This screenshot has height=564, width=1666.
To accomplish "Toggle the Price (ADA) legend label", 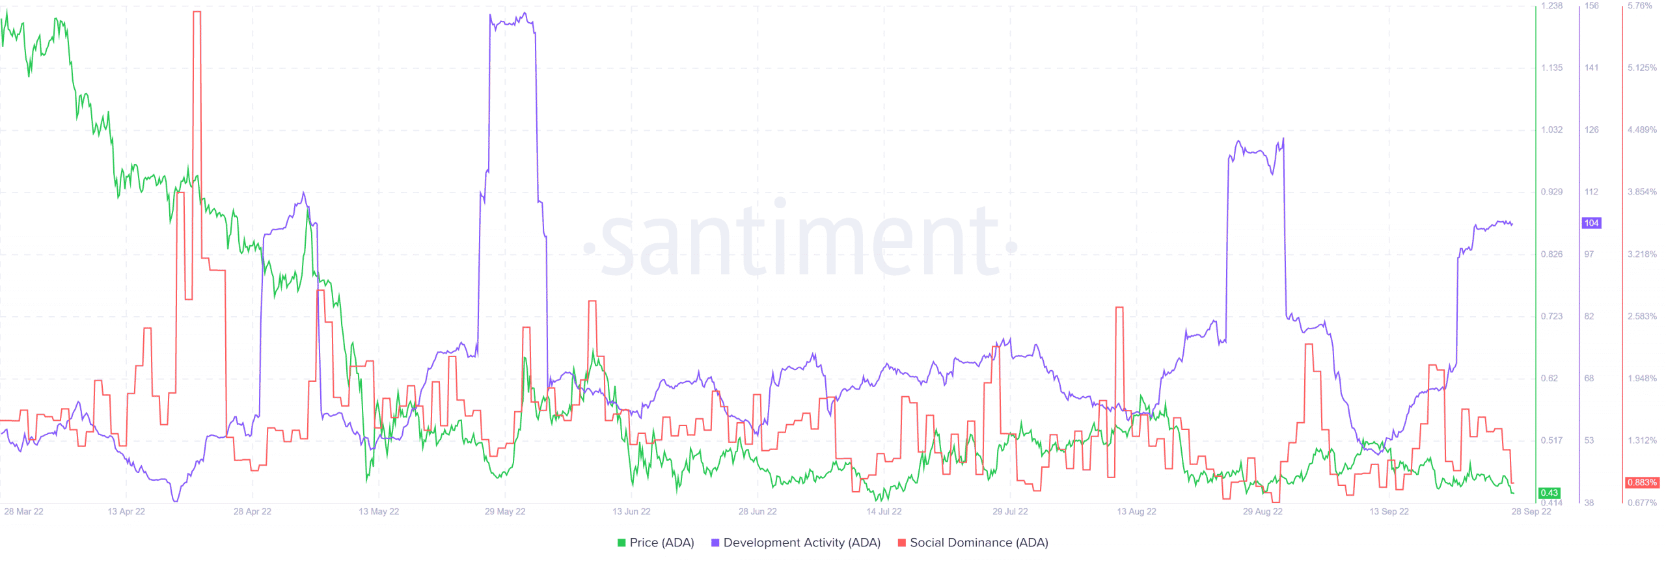I will [662, 543].
